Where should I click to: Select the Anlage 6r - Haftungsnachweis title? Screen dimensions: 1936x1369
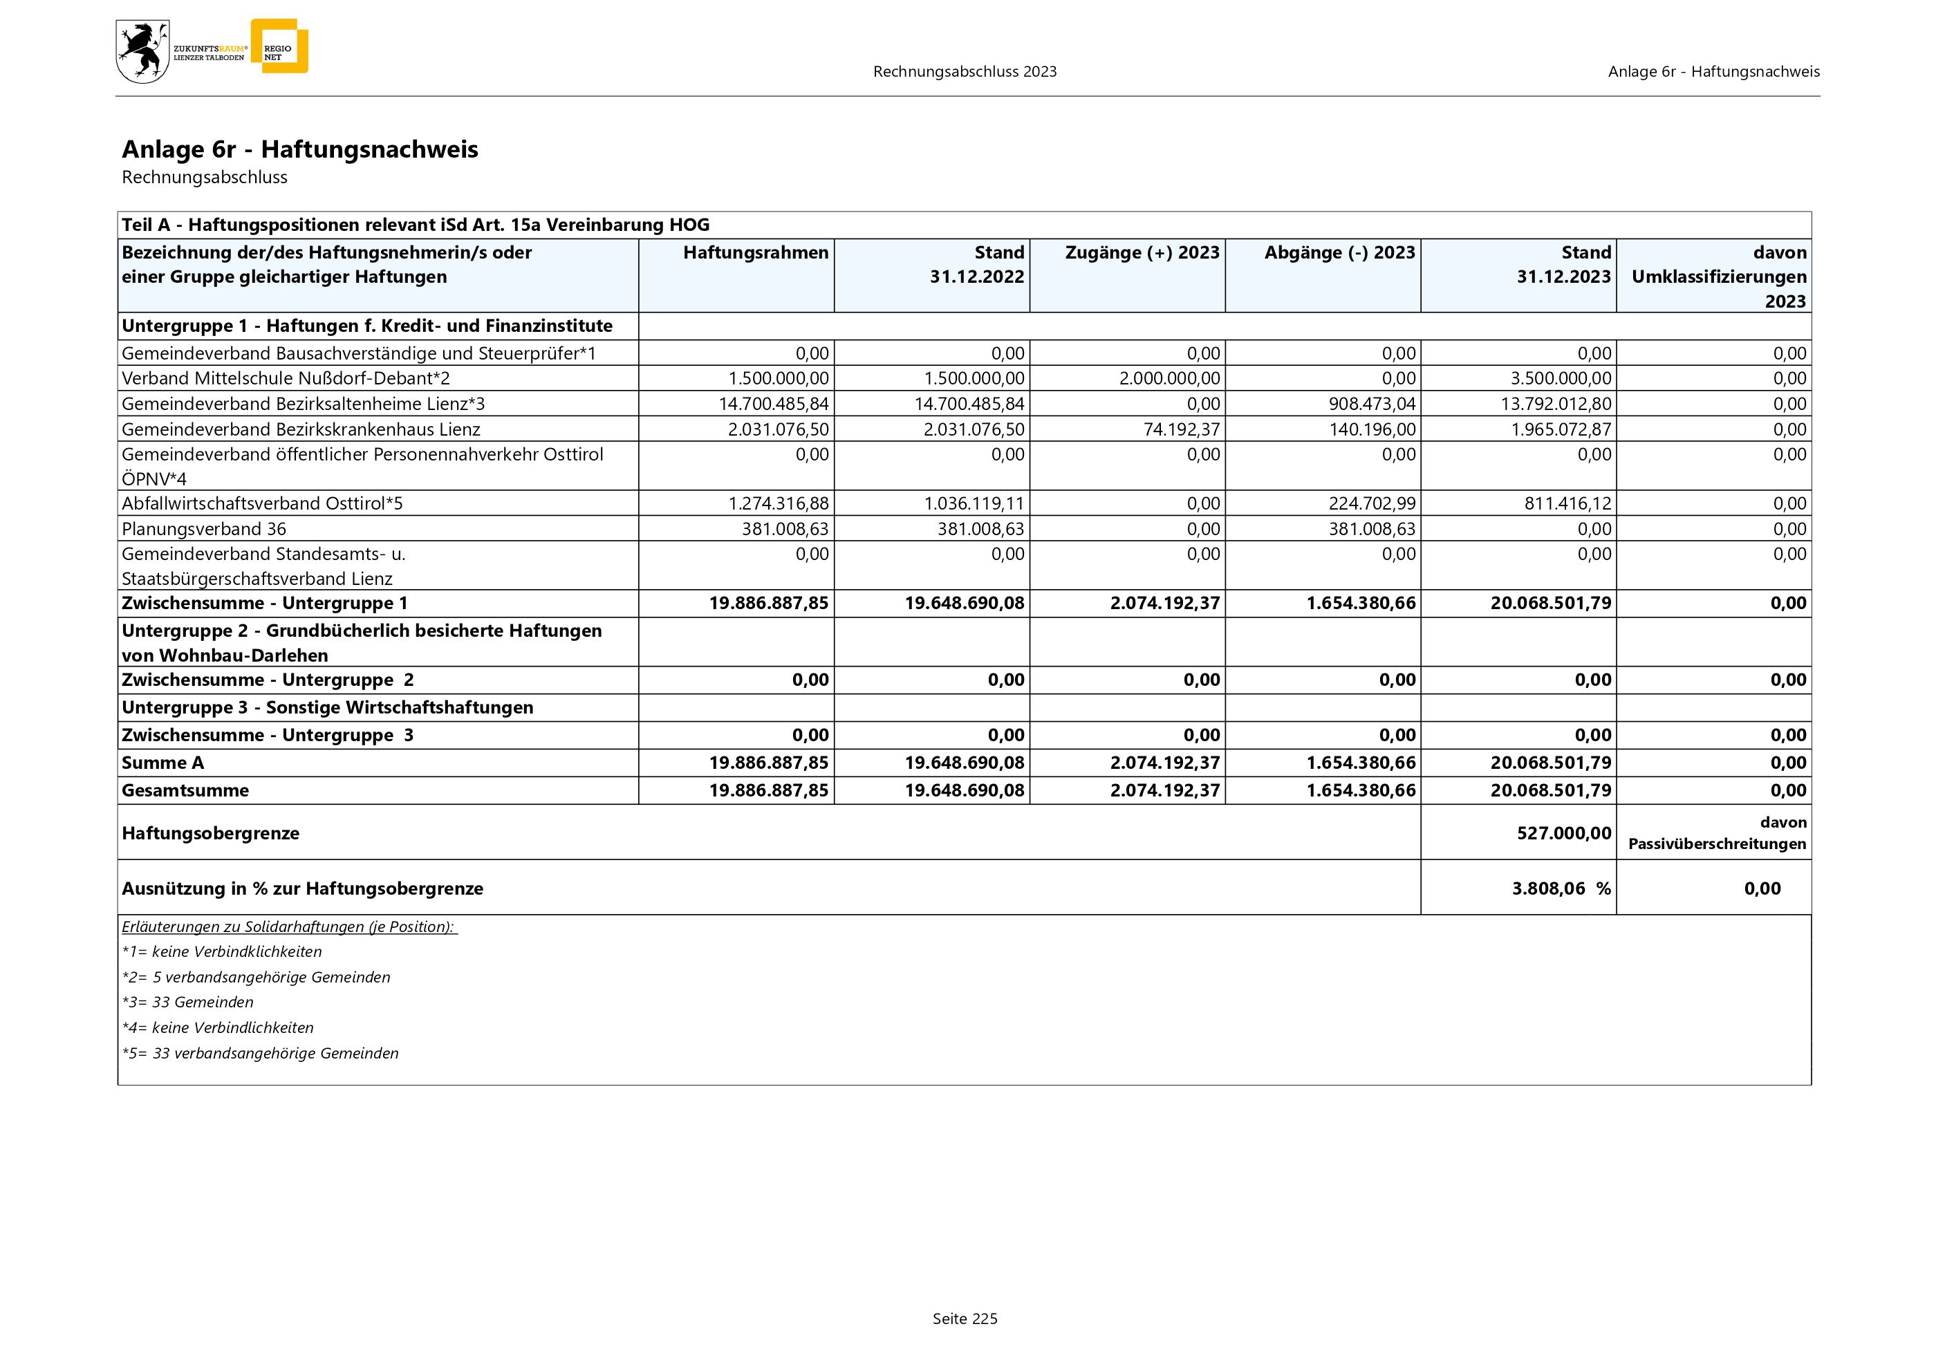click(299, 149)
